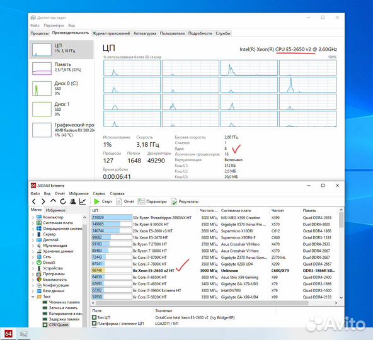Expand the Сеть tree node chevron
The image size is (373, 340).
click(33, 257)
